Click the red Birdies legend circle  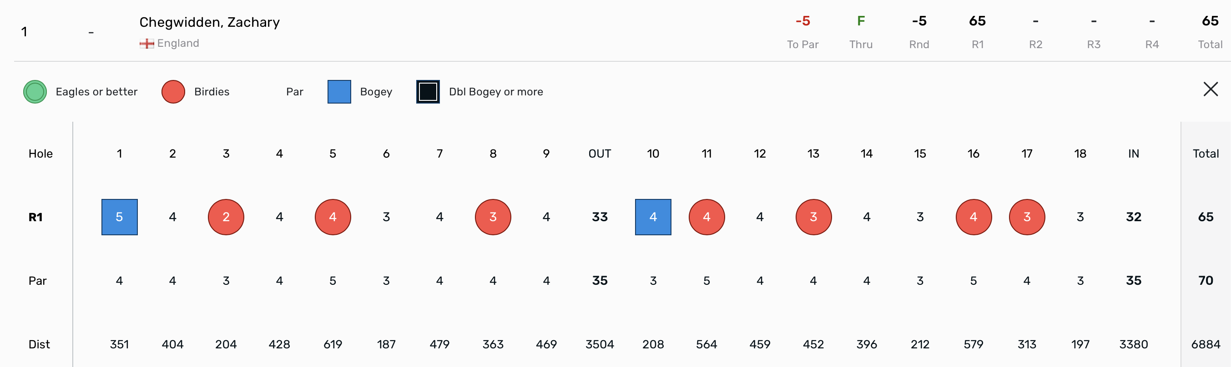coord(173,92)
